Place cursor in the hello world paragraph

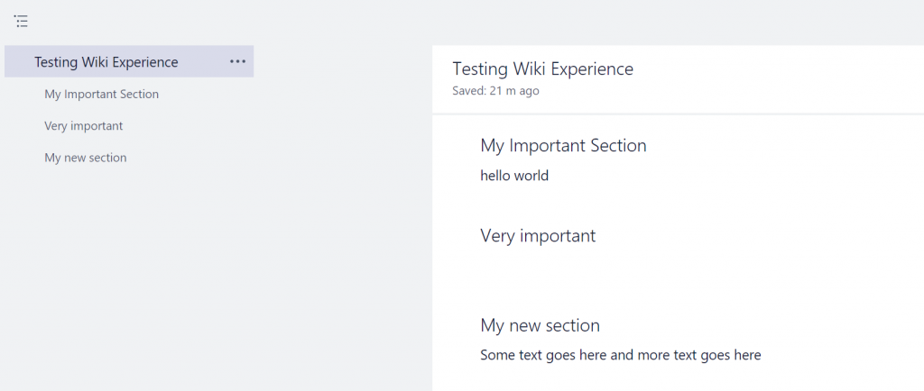(514, 175)
